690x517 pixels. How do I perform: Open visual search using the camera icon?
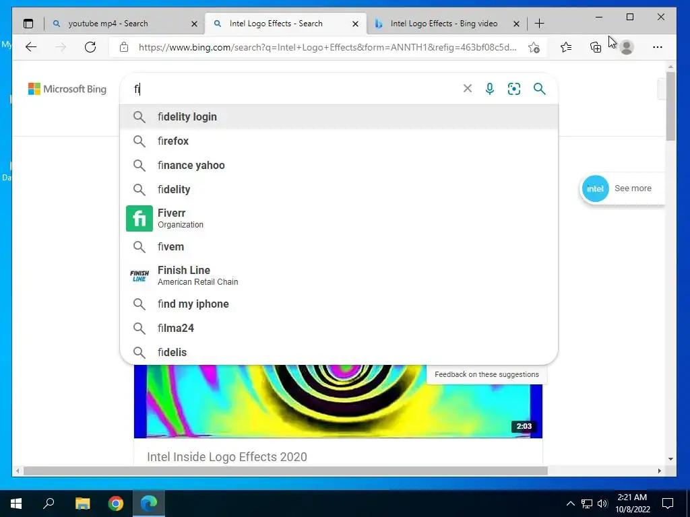514,89
